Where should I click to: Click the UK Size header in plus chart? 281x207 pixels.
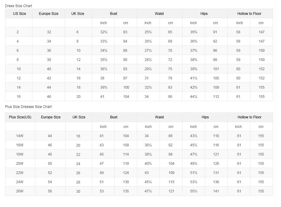(x=79, y=117)
